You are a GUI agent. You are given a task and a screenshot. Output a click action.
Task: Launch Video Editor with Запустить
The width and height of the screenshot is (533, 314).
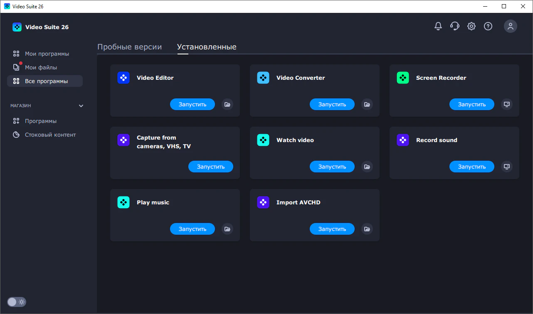[x=192, y=104]
